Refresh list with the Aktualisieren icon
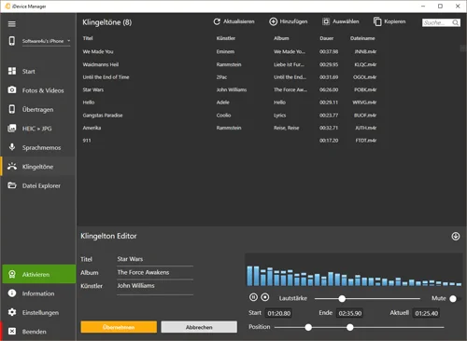This screenshot has width=467, height=341. click(x=217, y=21)
